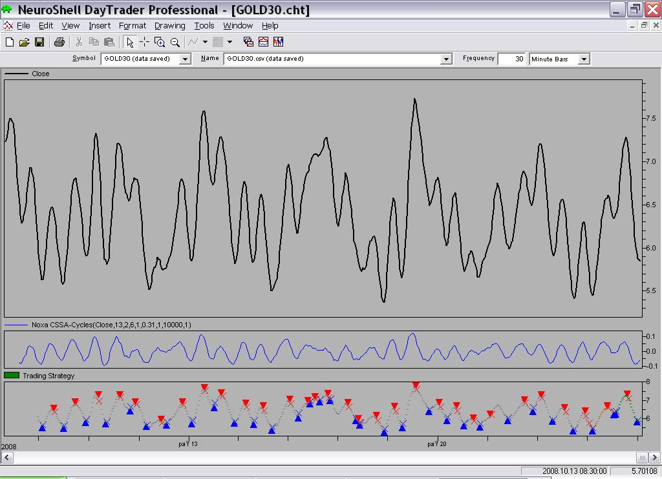The width and height of the screenshot is (662, 479).
Task: Open the File menu
Action: [23, 26]
